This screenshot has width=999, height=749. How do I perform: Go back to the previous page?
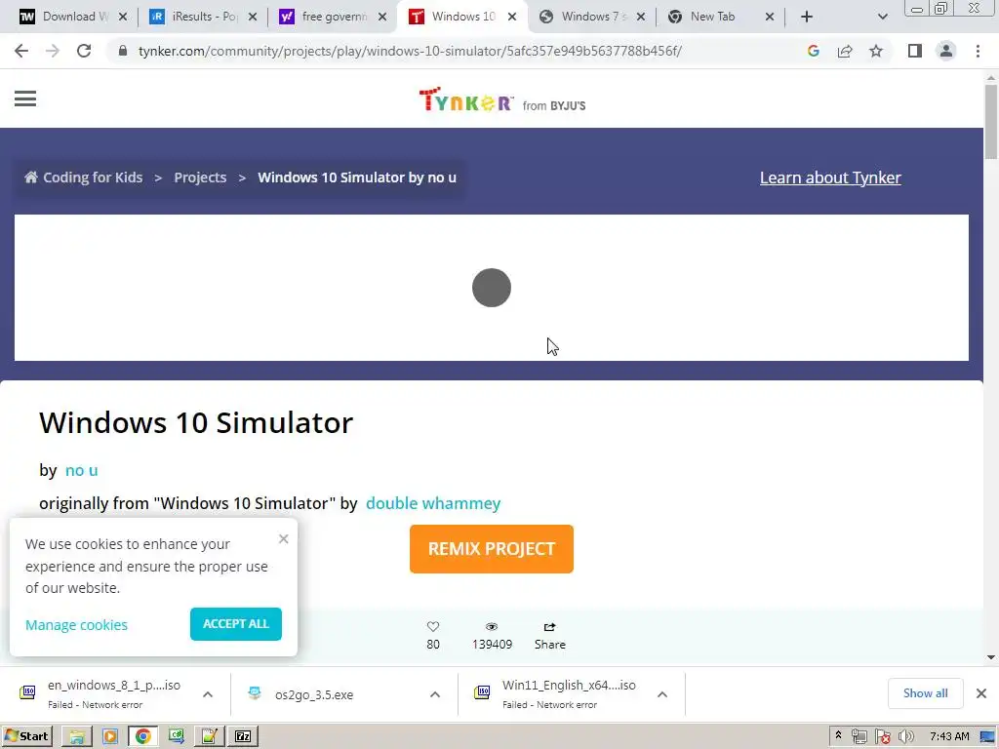pos(21,51)
